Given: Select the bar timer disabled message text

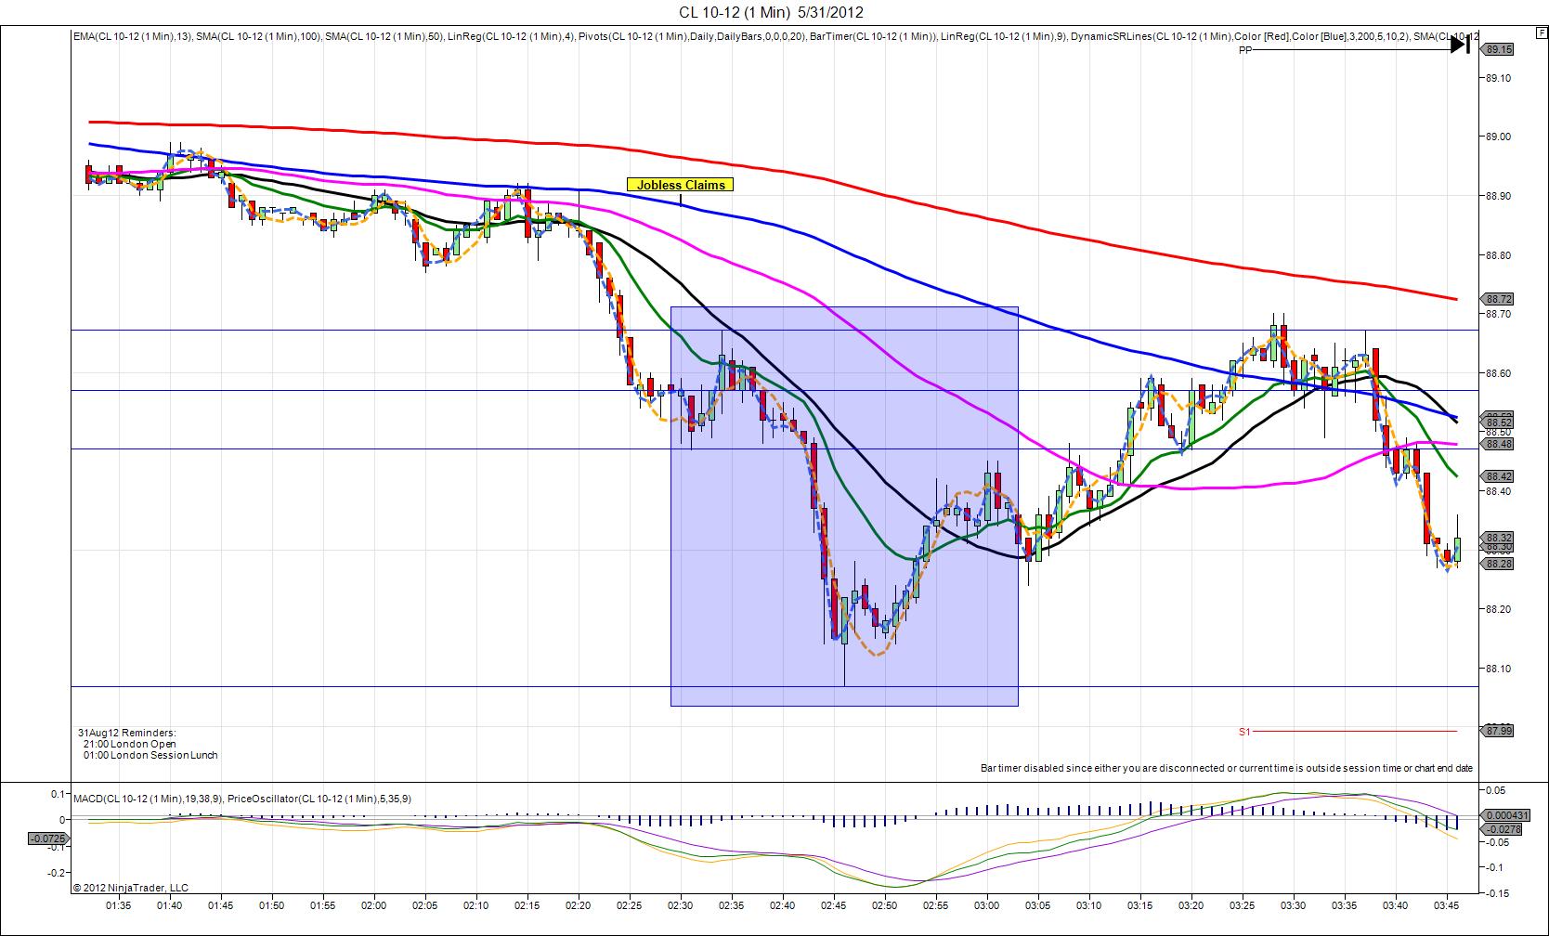Looking at the screenshot, I should (1226, 768).
